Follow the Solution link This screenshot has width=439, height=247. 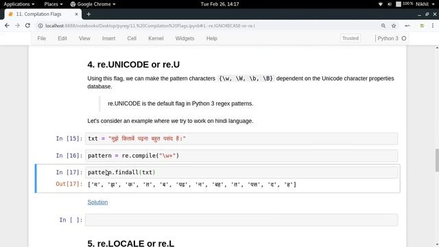point(97,202)
